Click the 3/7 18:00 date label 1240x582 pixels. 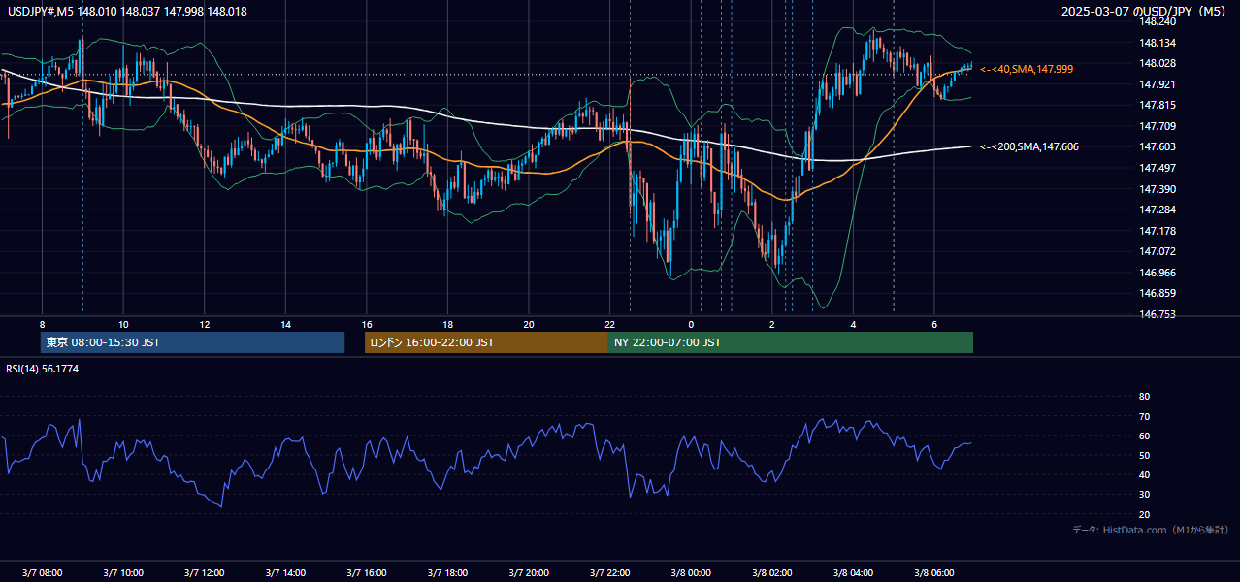click(x=447, y=573)
